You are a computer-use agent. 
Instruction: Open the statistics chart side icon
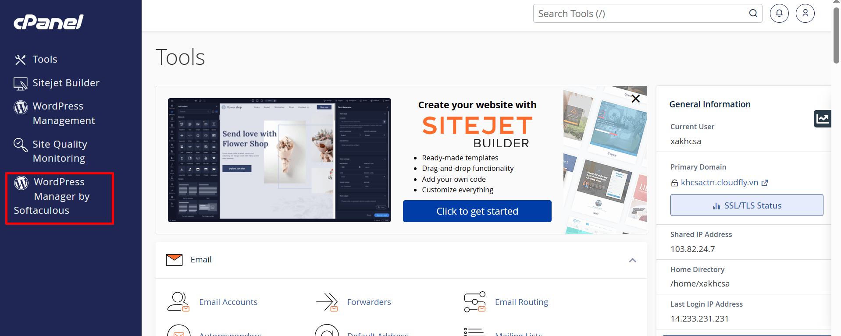coord(823,119)
